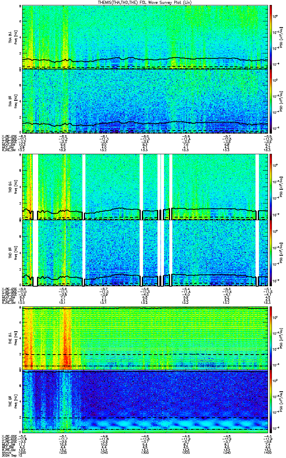Click the '1200' time tick label
The width and height of the screenshot is (286, 458).
pyautogui.click(x=22, y=452)
